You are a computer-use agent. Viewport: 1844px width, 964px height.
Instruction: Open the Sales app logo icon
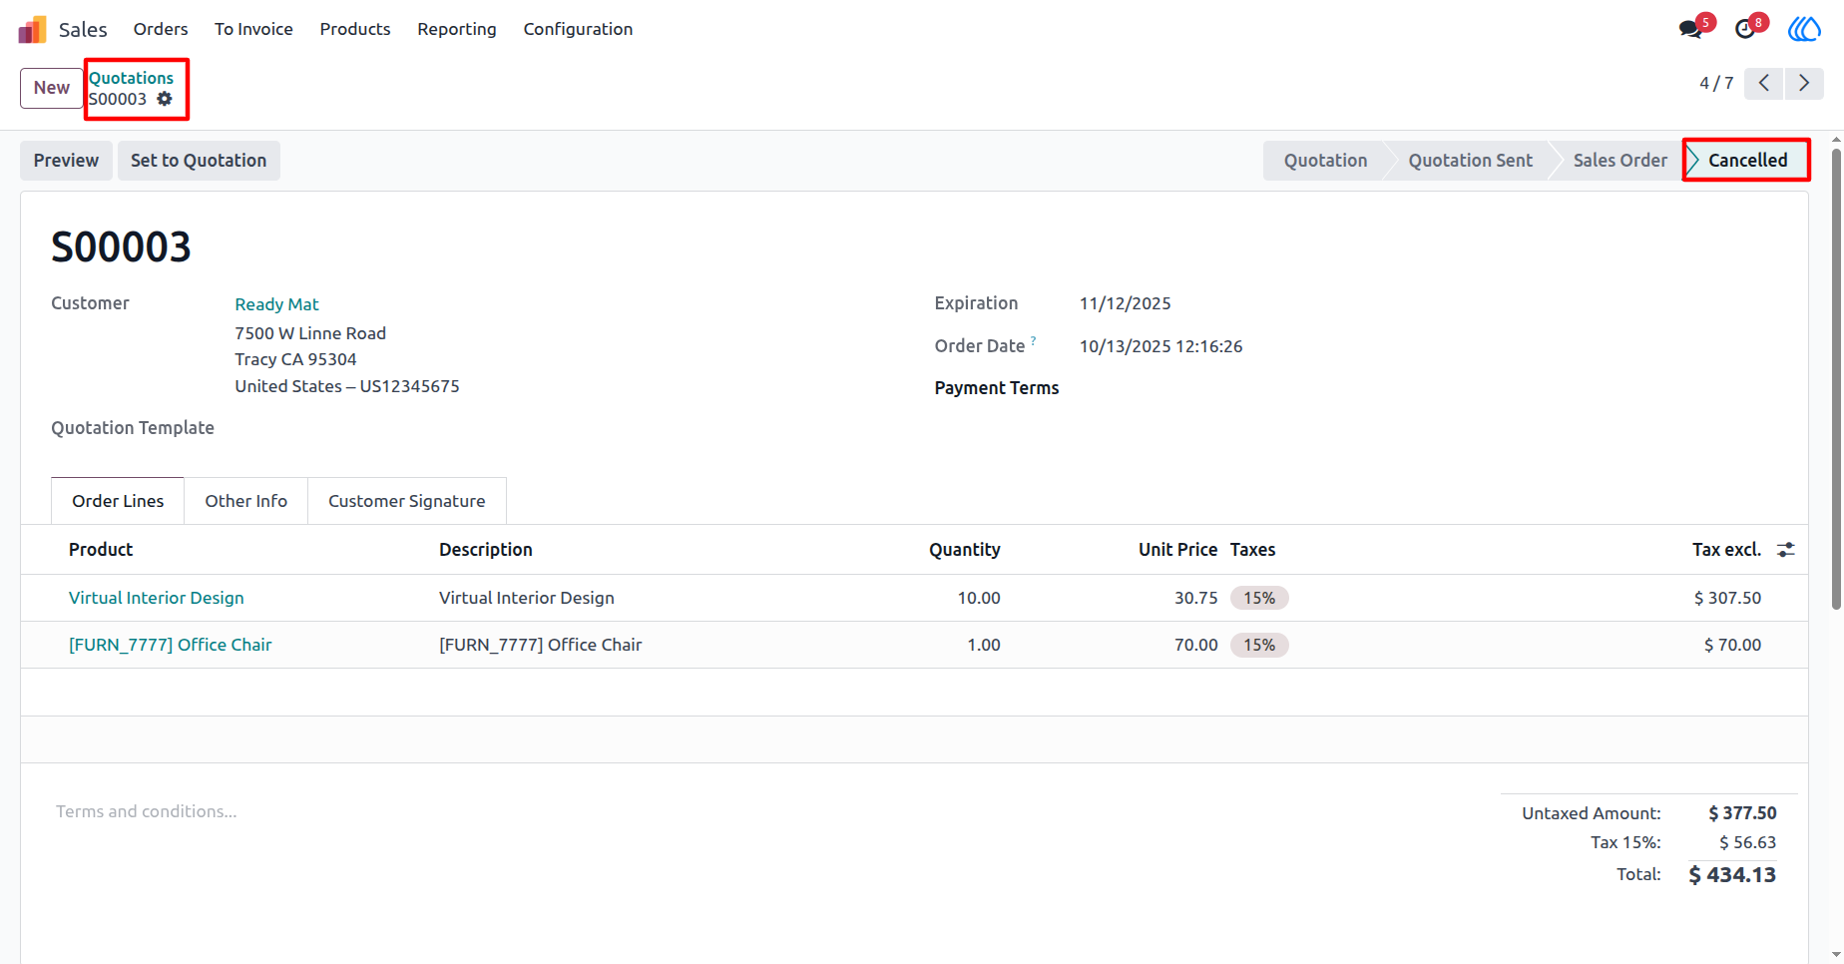[x=32, y=29]
